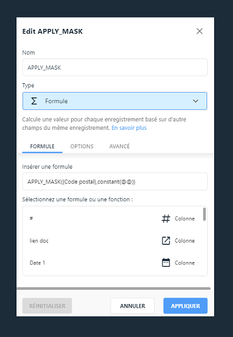Click the ANNULER button

coord(132,306)
